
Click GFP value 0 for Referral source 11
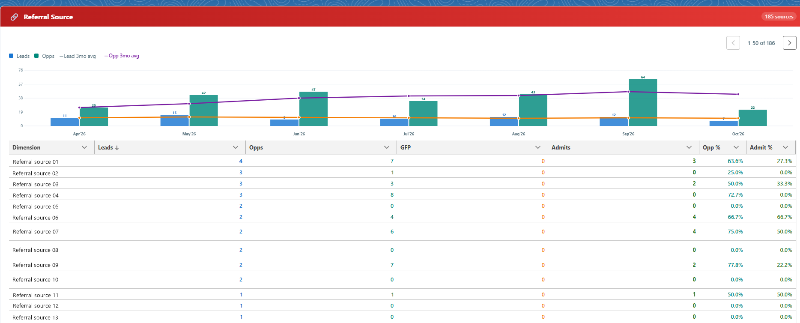click(x=543, y=294)
